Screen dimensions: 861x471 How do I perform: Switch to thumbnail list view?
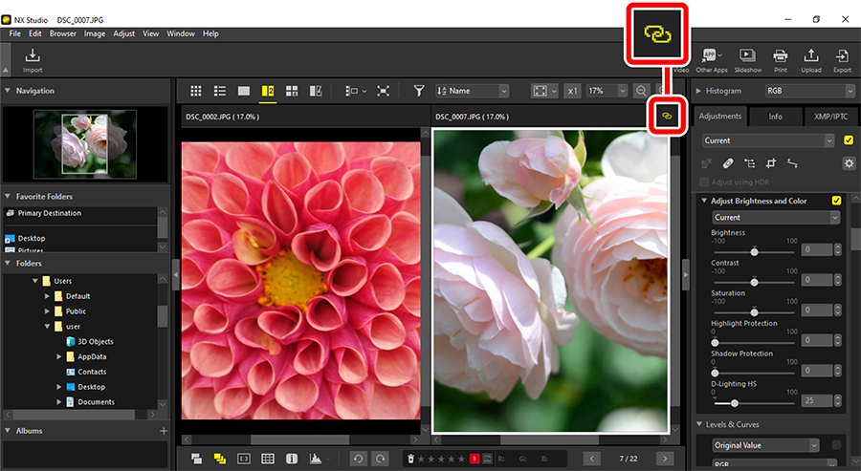pyautogui.click(x=220, y=91)
